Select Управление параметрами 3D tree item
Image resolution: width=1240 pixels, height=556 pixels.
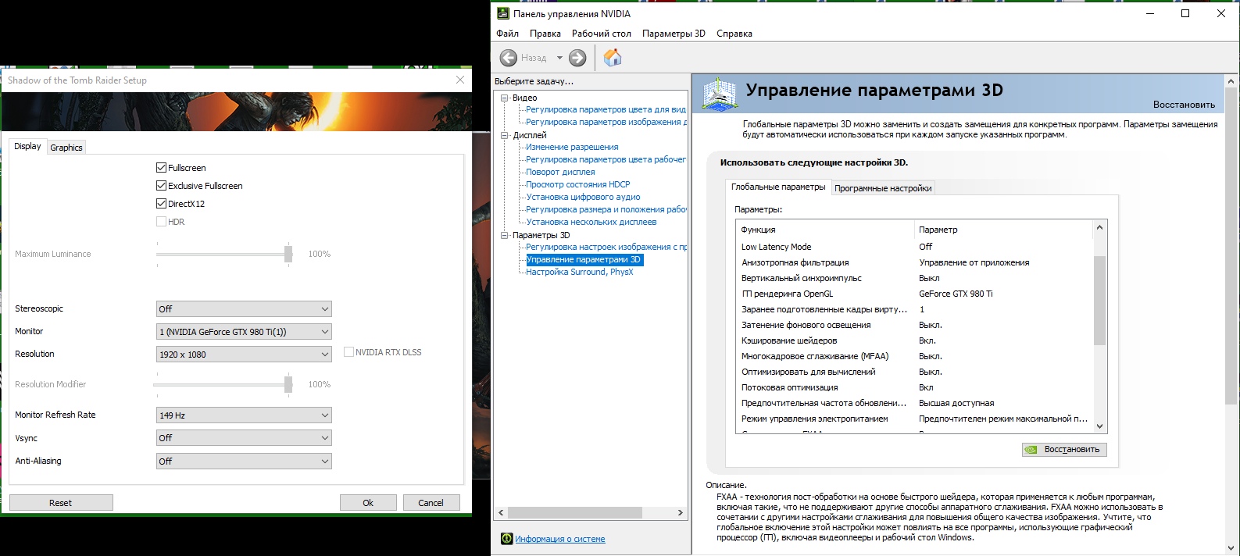[x=584, y=259]
